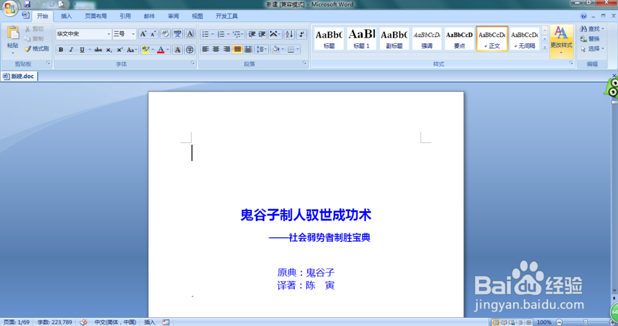Open the font size dropdown
This screenshot has width=618, height=326.
coord(133,34)
